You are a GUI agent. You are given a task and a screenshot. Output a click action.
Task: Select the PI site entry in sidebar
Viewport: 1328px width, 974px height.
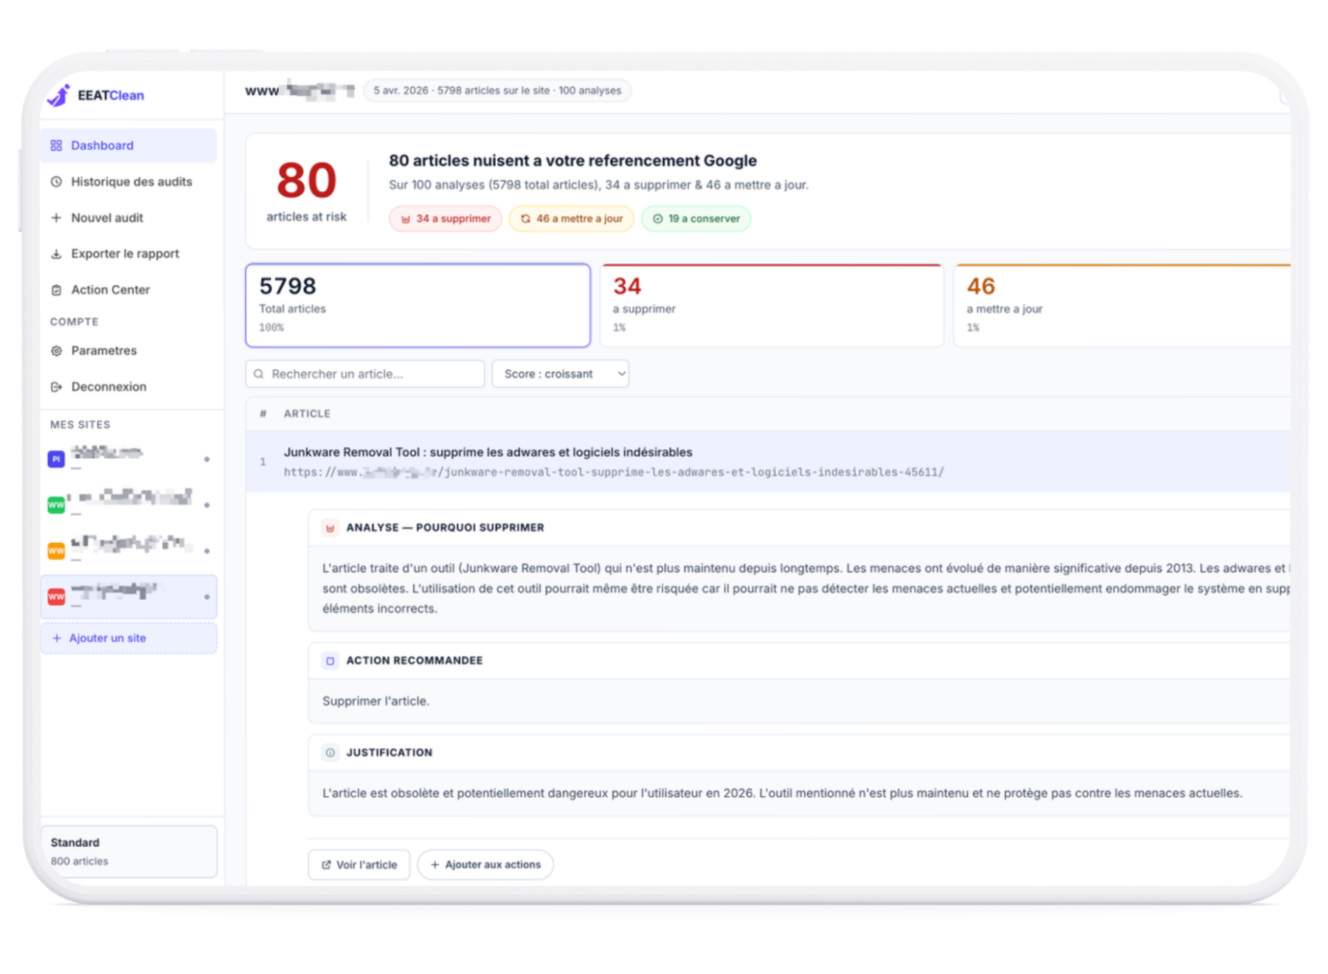[55, 458]
